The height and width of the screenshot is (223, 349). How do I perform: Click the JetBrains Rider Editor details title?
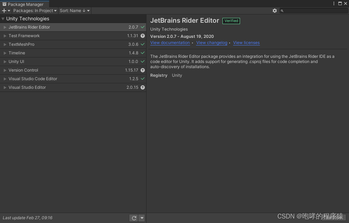(185, 21)
